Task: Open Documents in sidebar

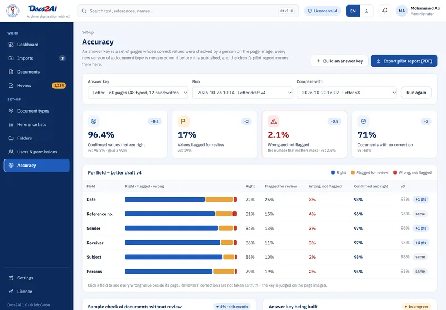Action: point(36,72)
